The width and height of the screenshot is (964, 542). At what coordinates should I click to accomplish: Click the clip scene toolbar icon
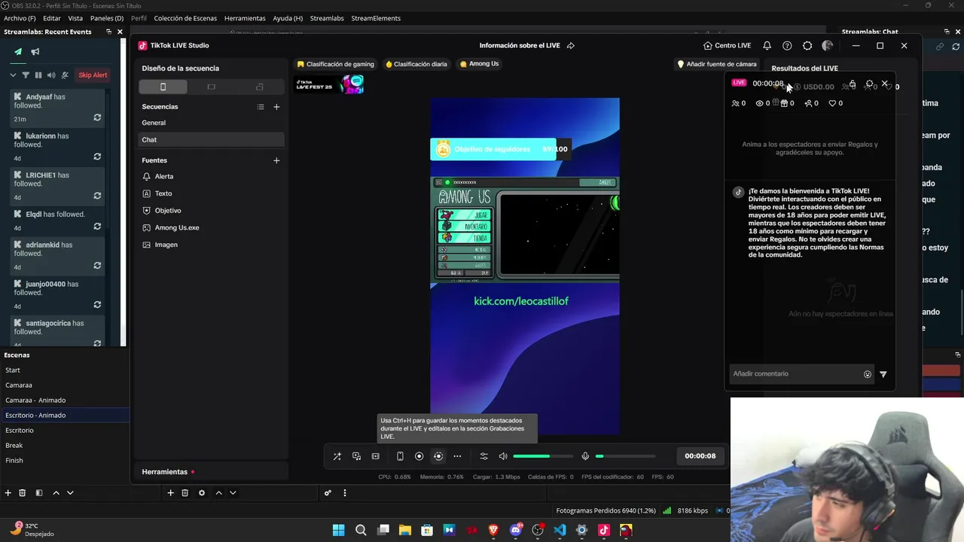click(x=376, y=456)
